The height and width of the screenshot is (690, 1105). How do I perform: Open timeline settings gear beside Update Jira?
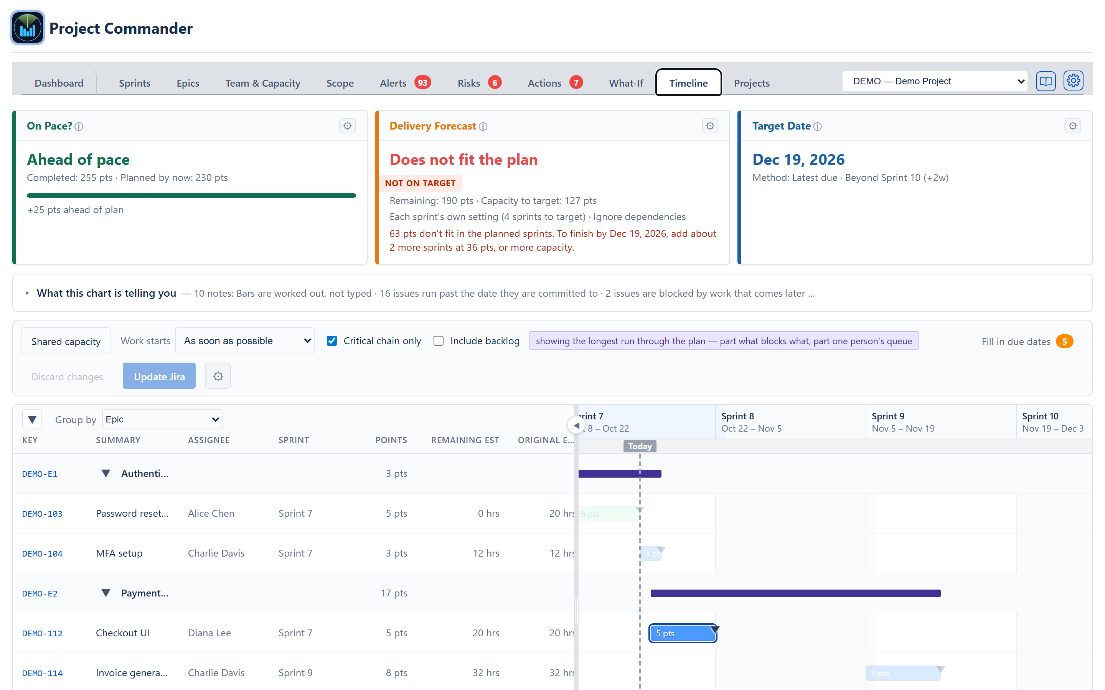(x=218, y=376)
